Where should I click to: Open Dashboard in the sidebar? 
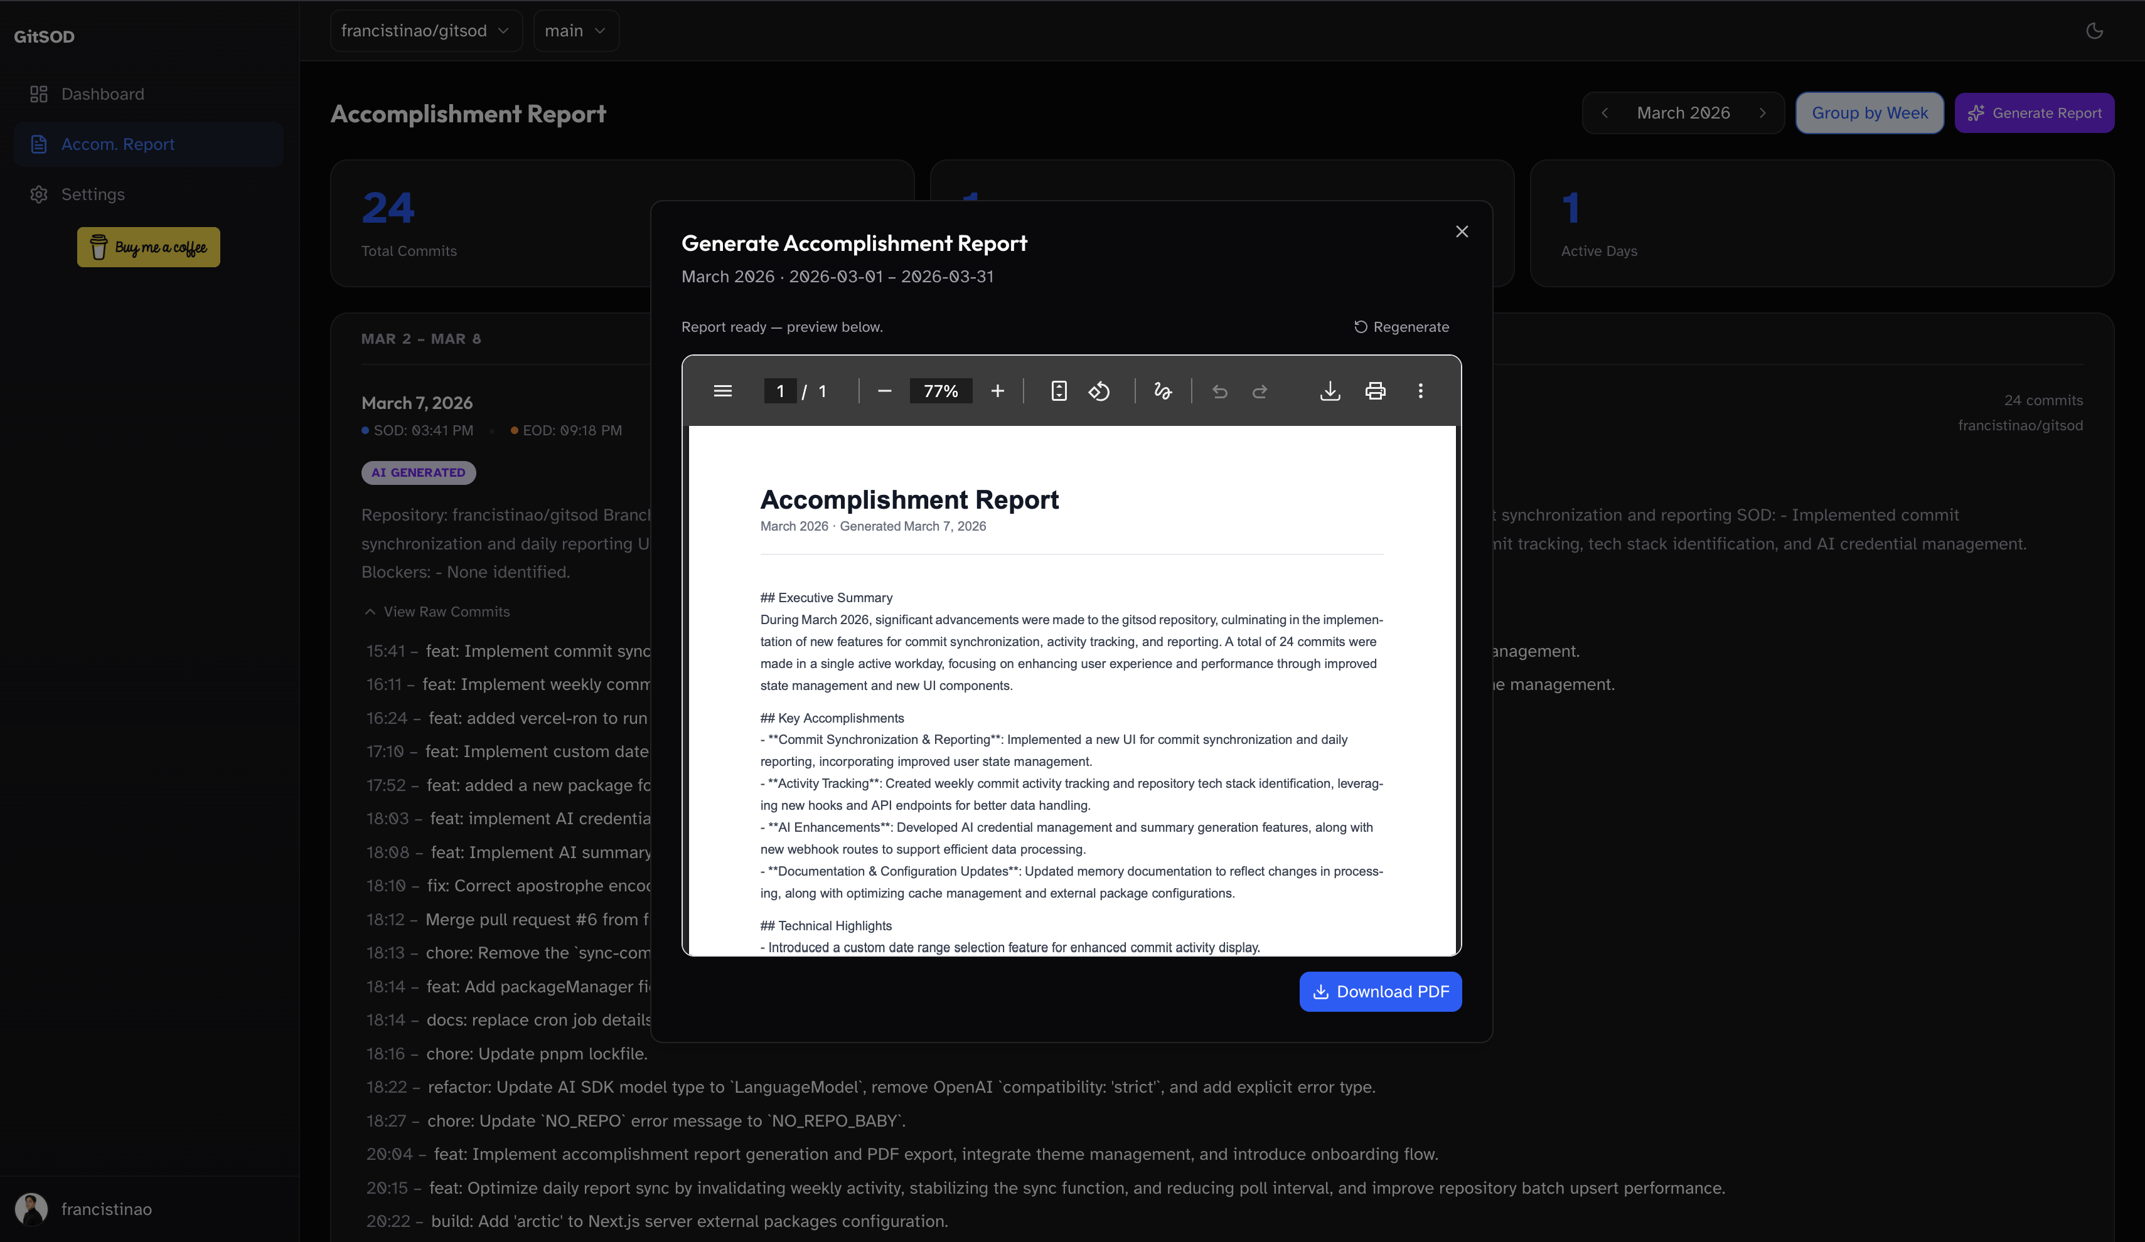pos(102,95)
